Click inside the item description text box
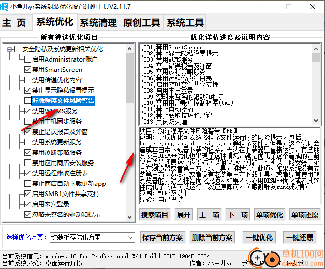 [230, 166]
